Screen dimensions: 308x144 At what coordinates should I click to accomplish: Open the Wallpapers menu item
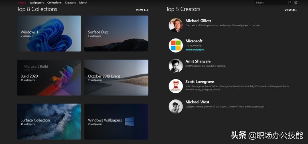(37, 3)
